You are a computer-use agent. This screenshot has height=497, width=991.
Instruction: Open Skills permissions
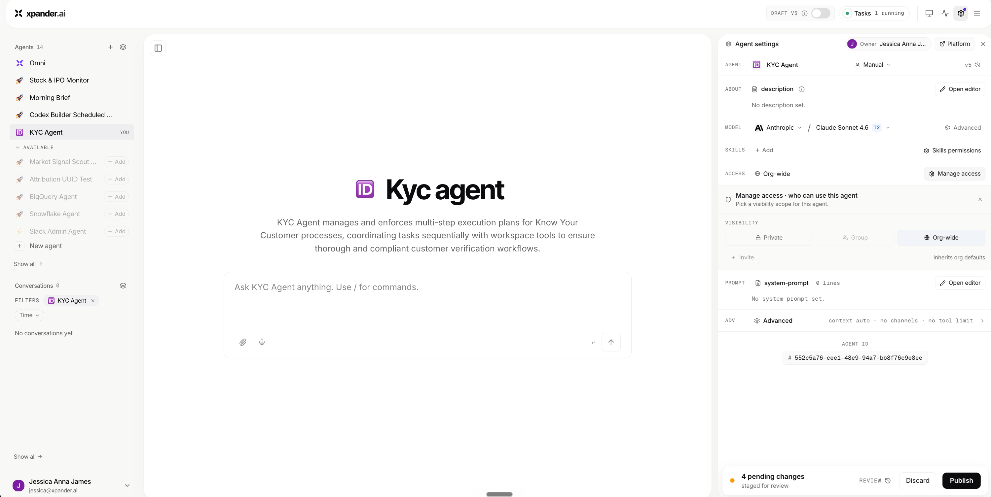(952, 151)
